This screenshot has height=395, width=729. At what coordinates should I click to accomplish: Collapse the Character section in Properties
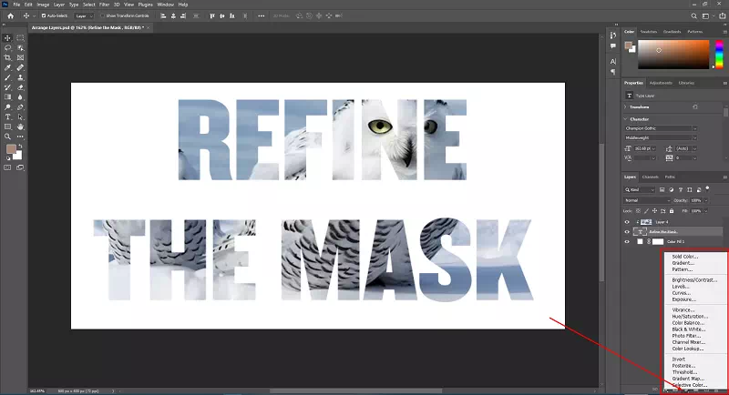click(x=625, y=119)
